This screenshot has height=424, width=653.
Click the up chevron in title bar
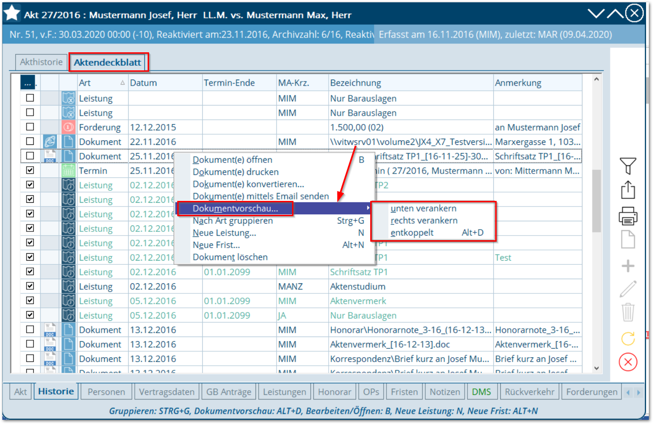(x=615, y=13)
